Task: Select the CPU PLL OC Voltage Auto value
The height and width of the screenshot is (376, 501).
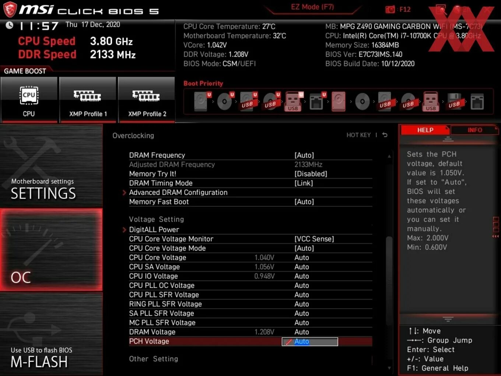Action: (302, 285)
